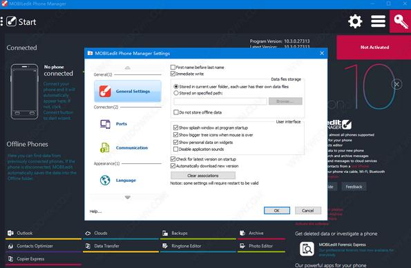Click the Contacts Optimizer icon

10,246
